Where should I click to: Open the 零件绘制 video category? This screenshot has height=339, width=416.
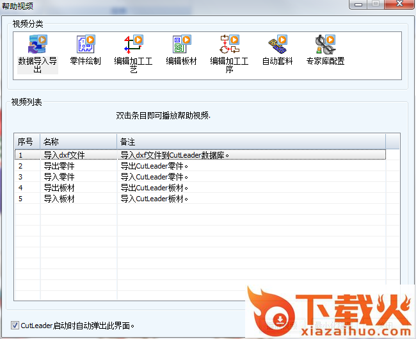click(x=85, y=46)
